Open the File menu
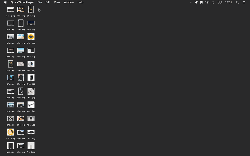This screenshot has width=250, height=156. coord(40,2)
